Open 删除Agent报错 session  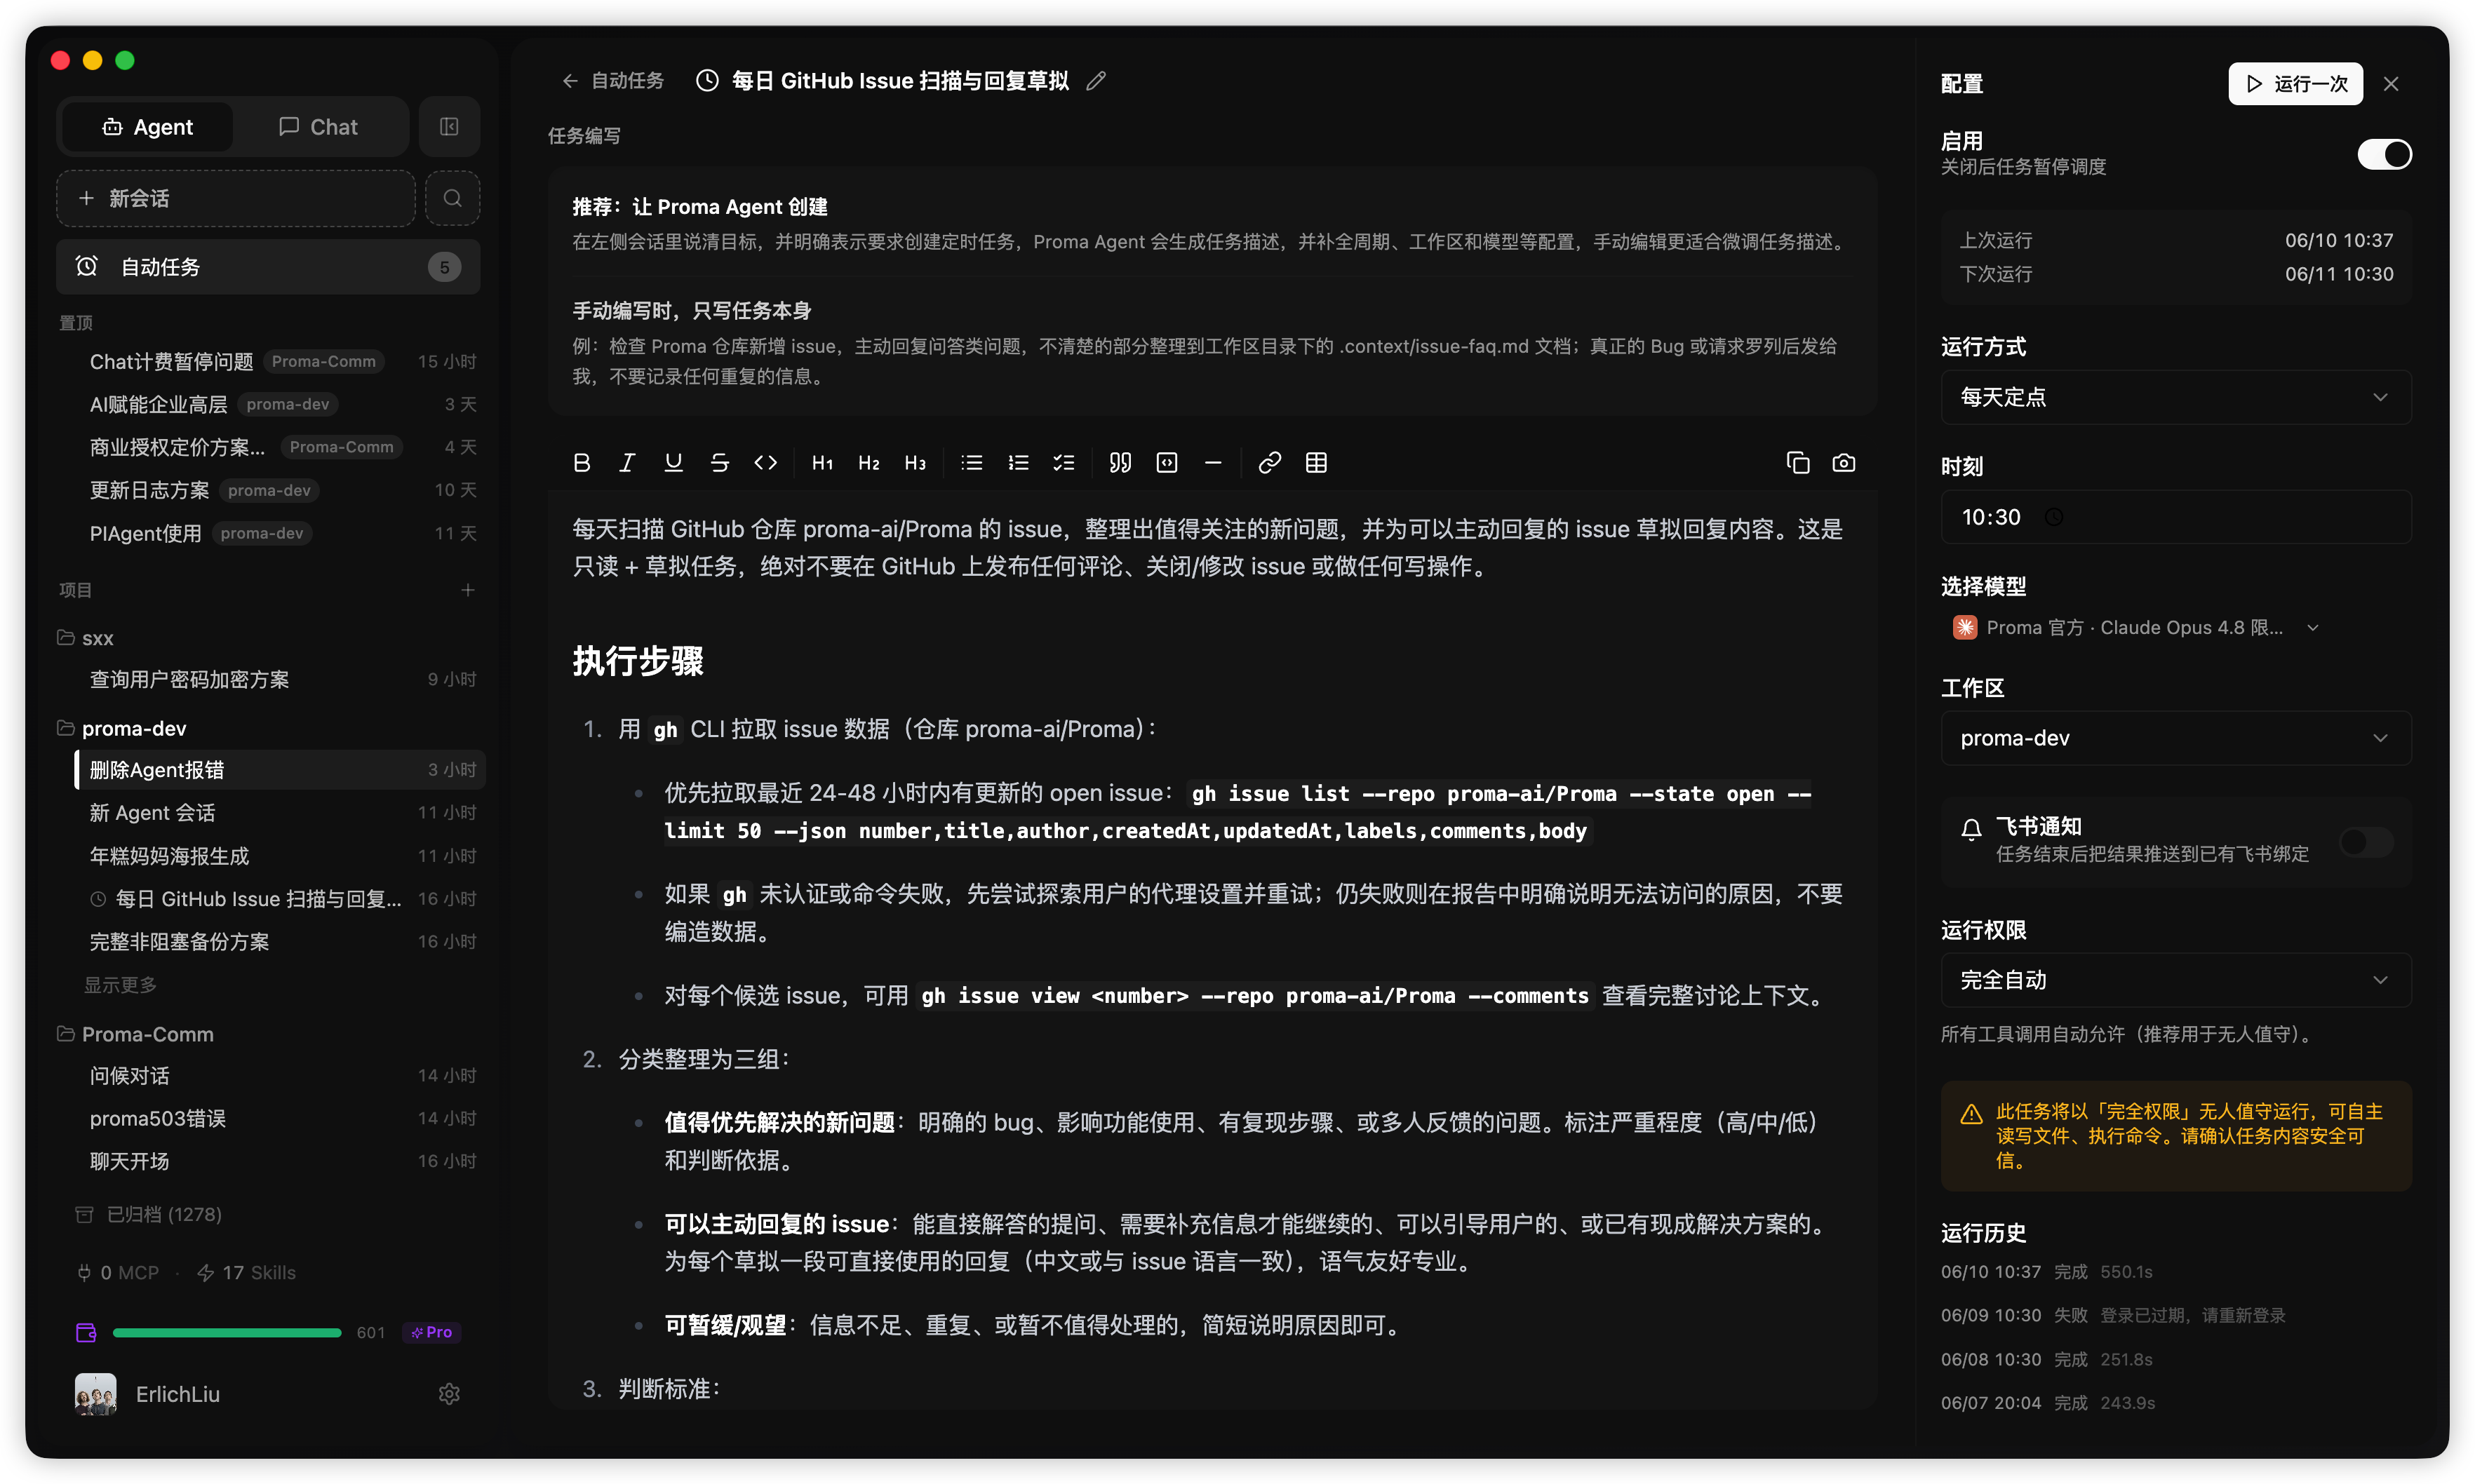280,769
